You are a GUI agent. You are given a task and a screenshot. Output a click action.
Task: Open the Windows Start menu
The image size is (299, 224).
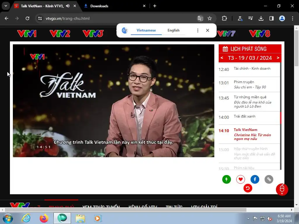tap(8, 218)
